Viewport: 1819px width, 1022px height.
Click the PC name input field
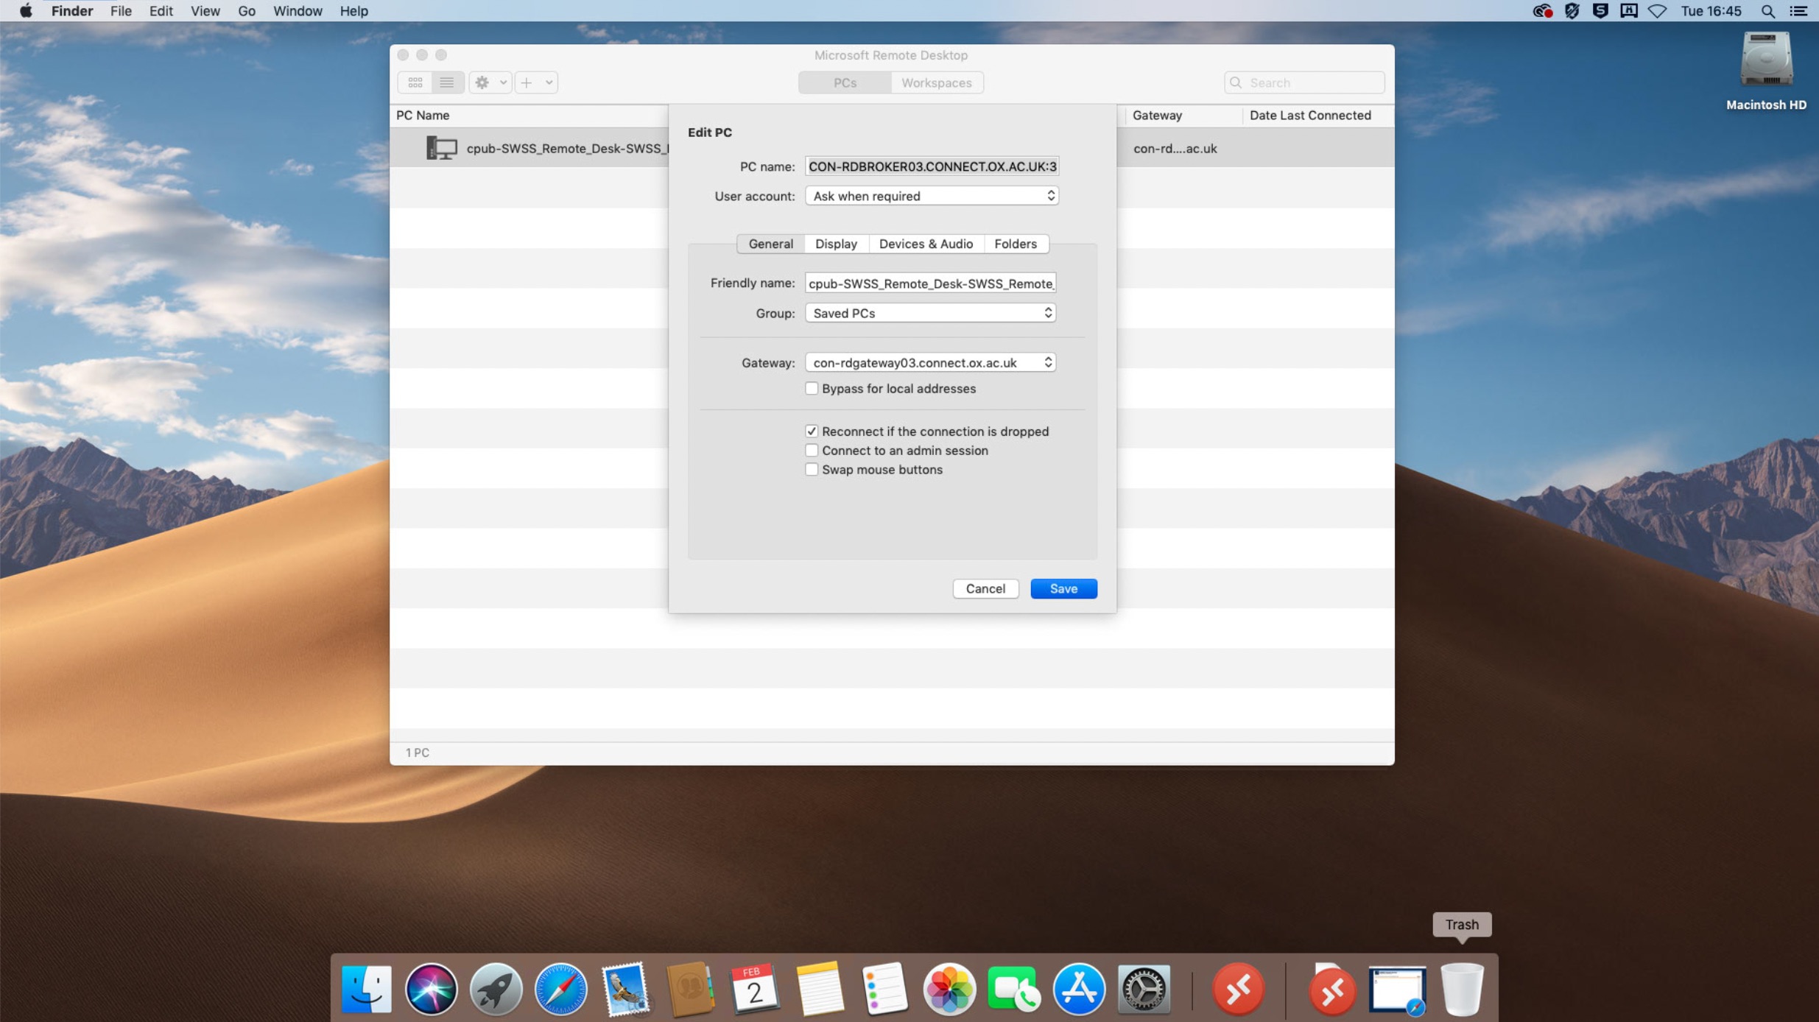pos(932,166)
